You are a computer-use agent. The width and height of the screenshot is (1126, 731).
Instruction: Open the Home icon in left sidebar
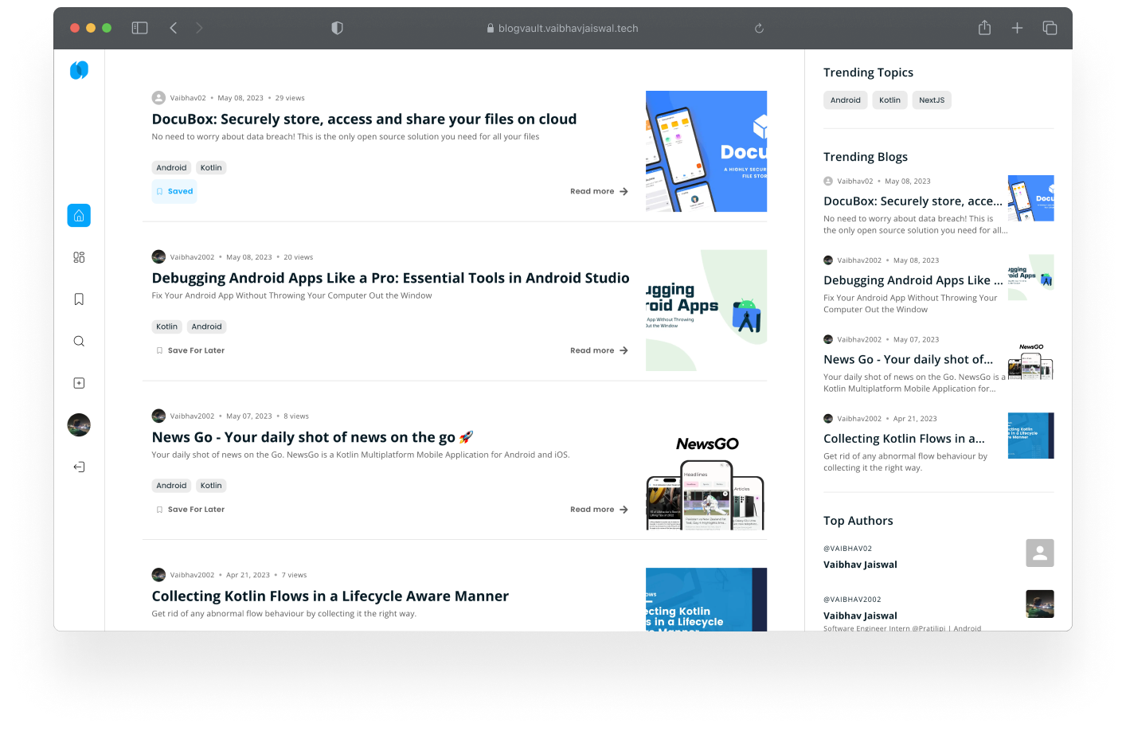[79, 216]
